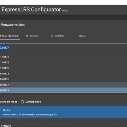The height and width of the screenshot is (127, 127).
Task: Choose 1.0-RC1 from the releases list
Action: pyautogui.click(x=63, y=57)
